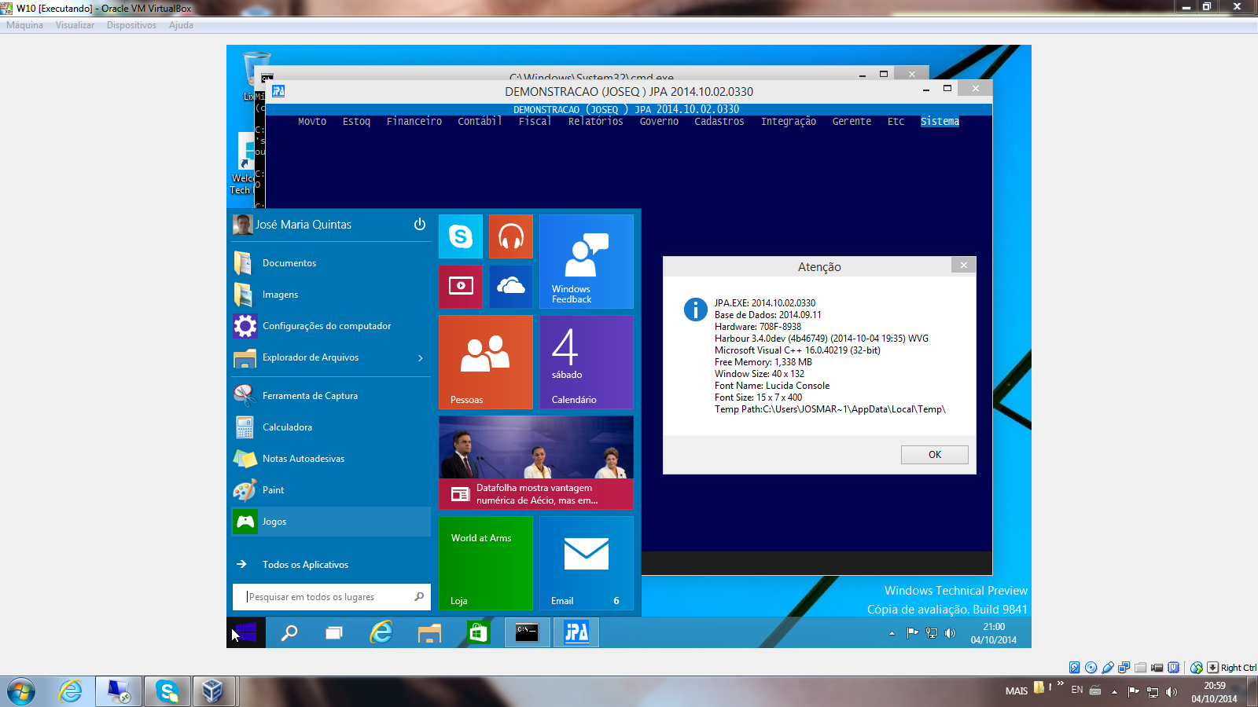Expand the Explorador de Arquivos submenu arrow
1258x707 pixels.
[421, 358]
